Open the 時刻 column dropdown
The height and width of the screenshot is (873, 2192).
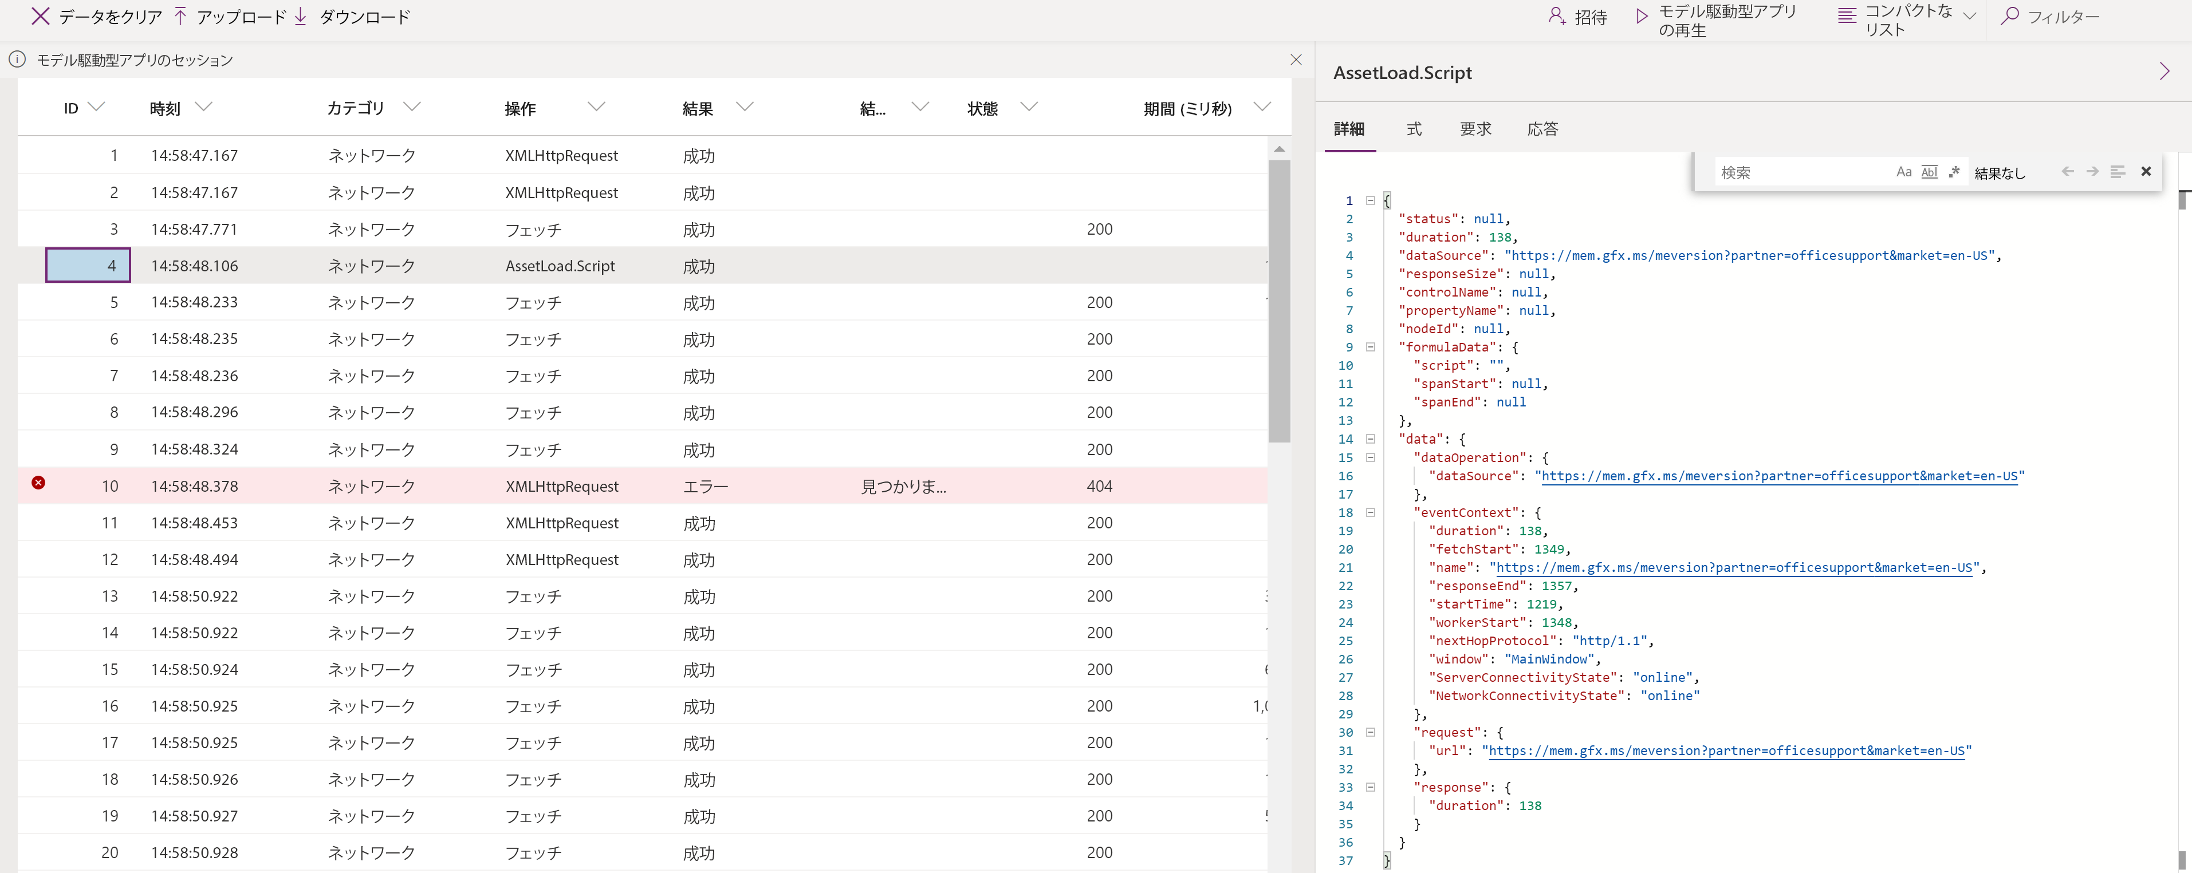point(203,107)
